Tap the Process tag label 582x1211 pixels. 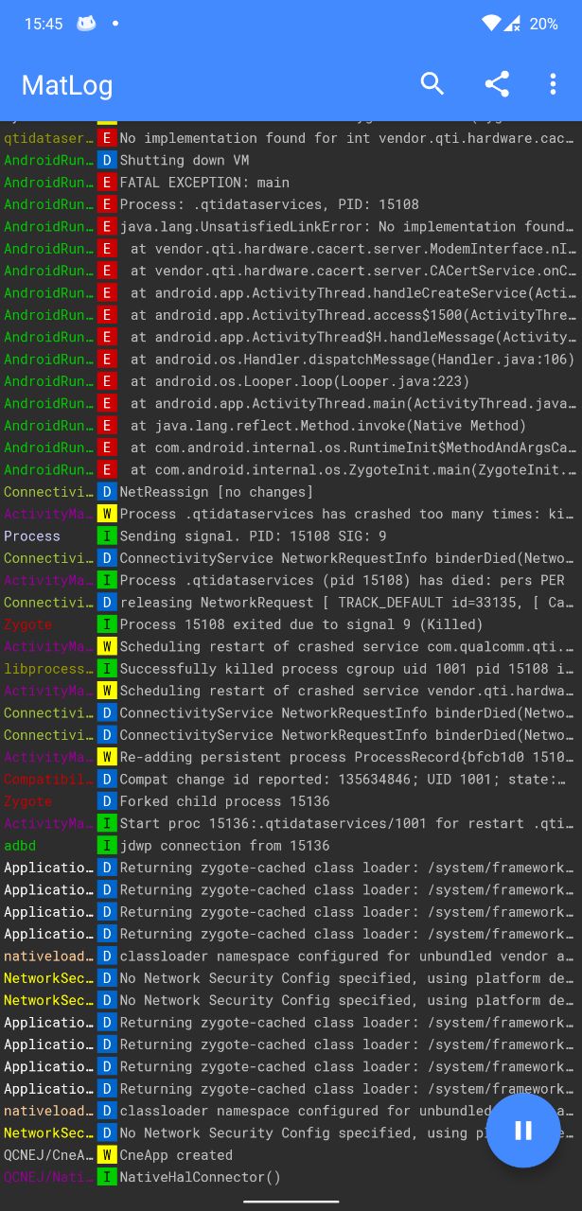coord(32,536)
